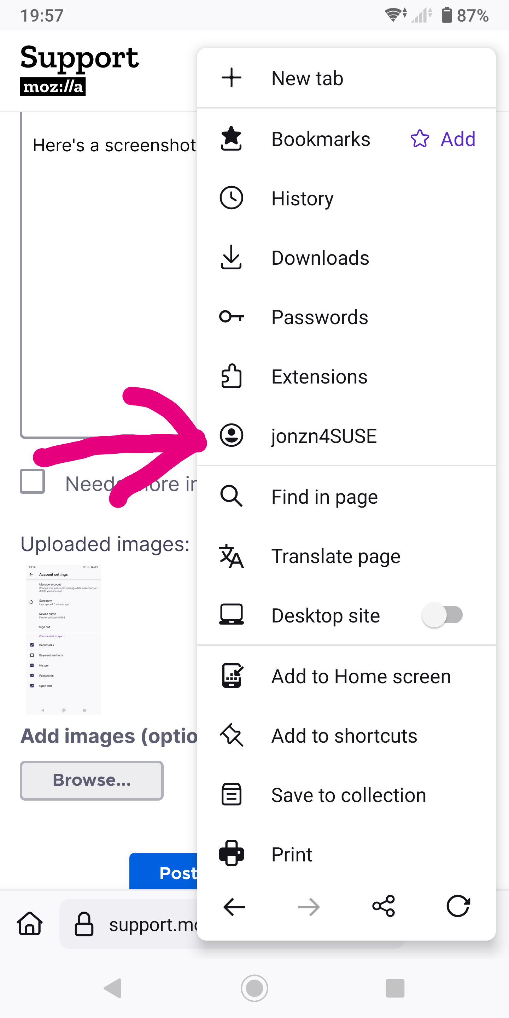Tap the Android back navigation button
The width and height of the screenshot is (509, 1018).
coord(113,988)
